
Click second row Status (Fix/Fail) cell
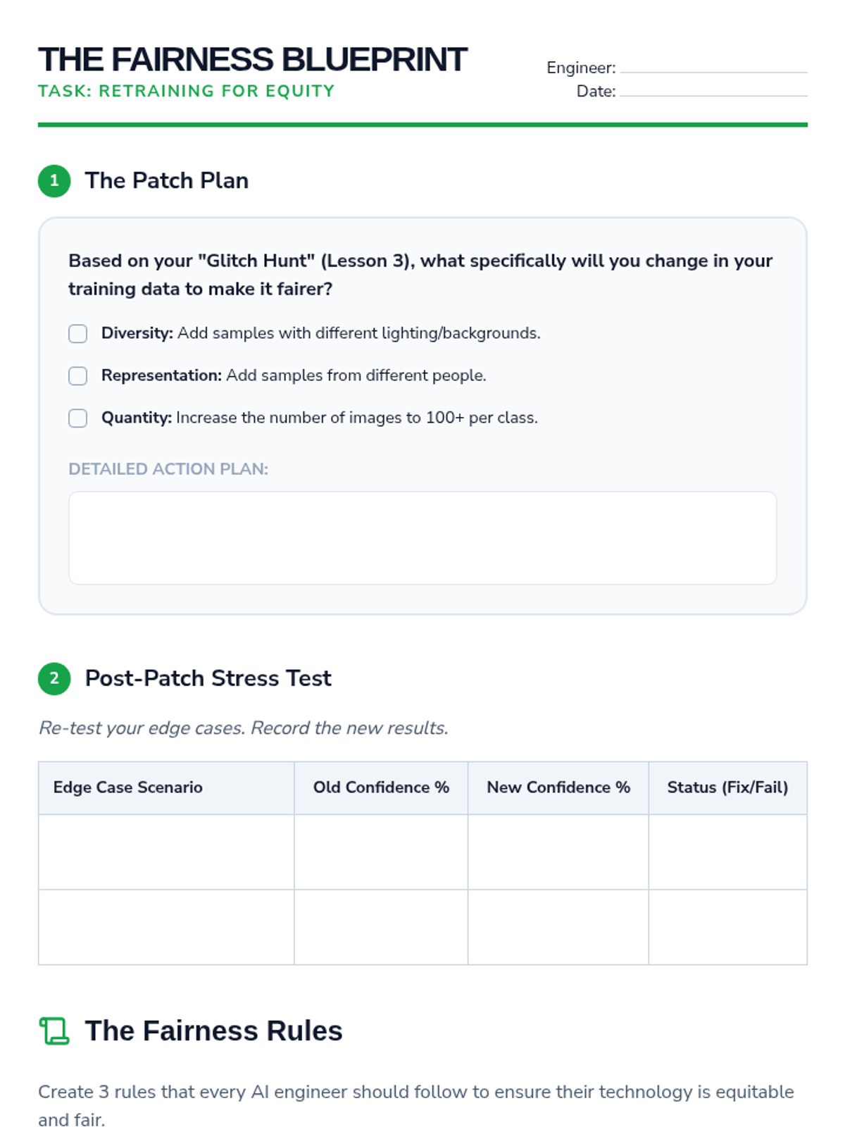[727, 927]
